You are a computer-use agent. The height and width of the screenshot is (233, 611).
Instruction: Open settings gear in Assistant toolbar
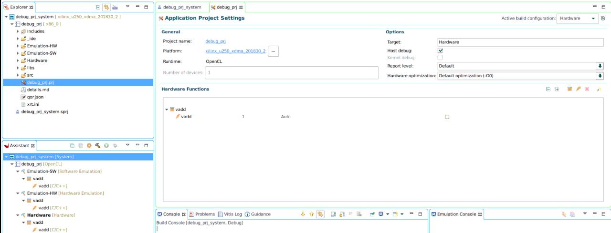tap(89, 145)
